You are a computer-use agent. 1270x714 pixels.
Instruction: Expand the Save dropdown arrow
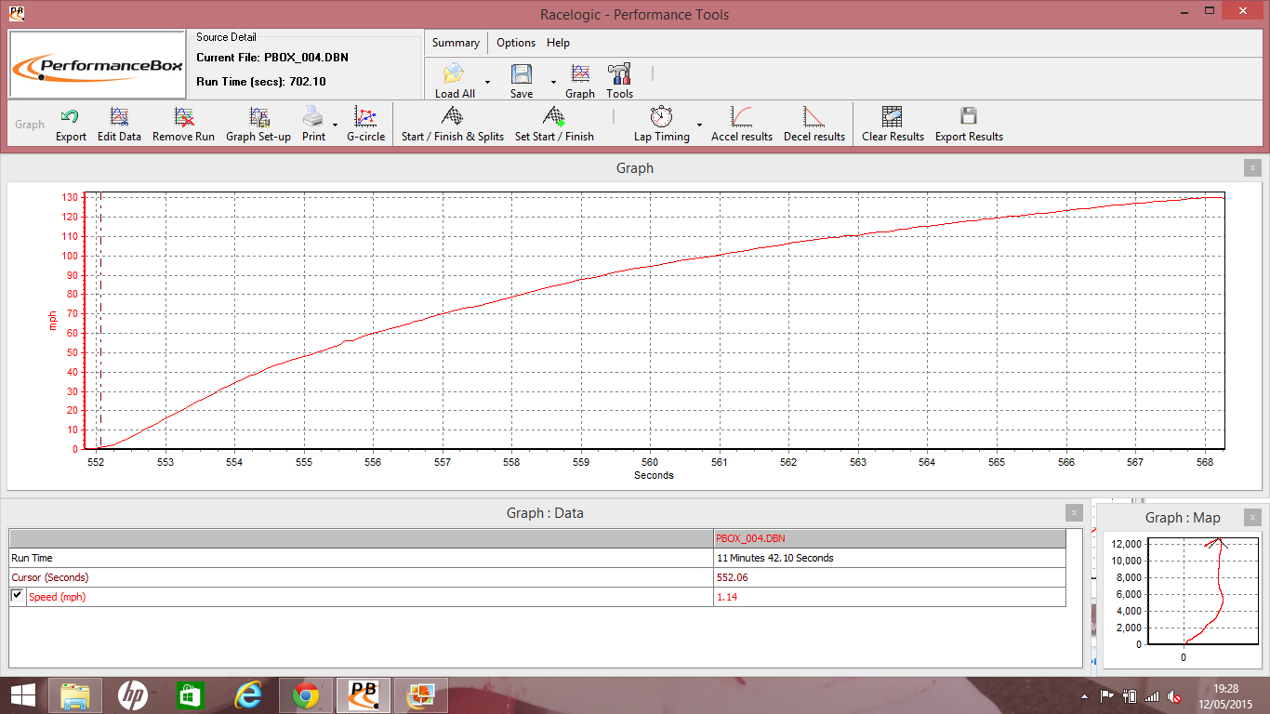point(553,82)
